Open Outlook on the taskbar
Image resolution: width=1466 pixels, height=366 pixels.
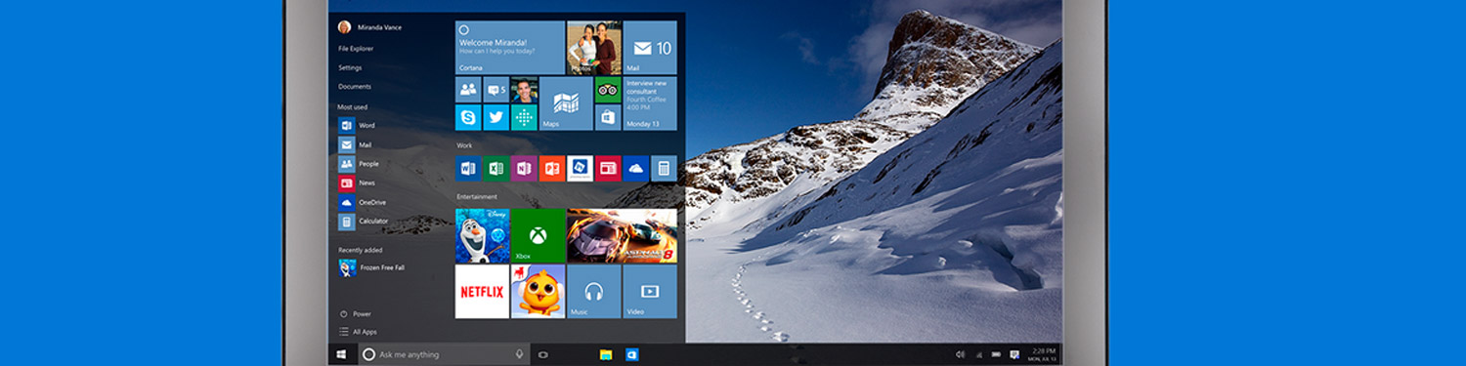pos(632,354)
